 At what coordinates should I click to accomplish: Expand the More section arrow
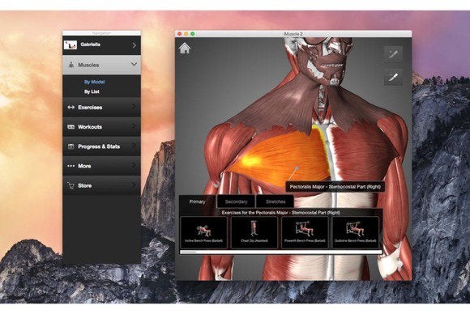pyautogui.click(x=134, y=166)
